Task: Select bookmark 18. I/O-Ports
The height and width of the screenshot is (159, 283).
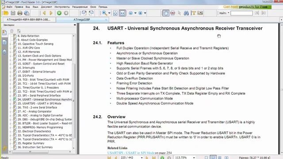Action: pos(26,76)
